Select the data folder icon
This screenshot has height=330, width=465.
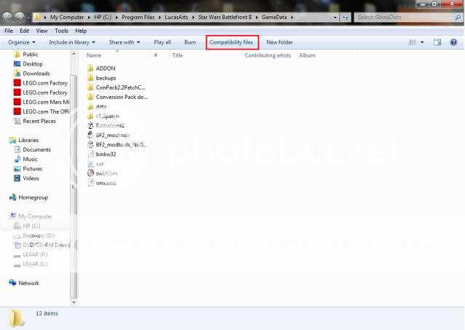pyautogui.click(x=90, y=106)
